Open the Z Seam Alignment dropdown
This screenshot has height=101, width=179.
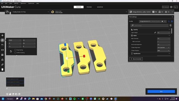click(164, 47)
